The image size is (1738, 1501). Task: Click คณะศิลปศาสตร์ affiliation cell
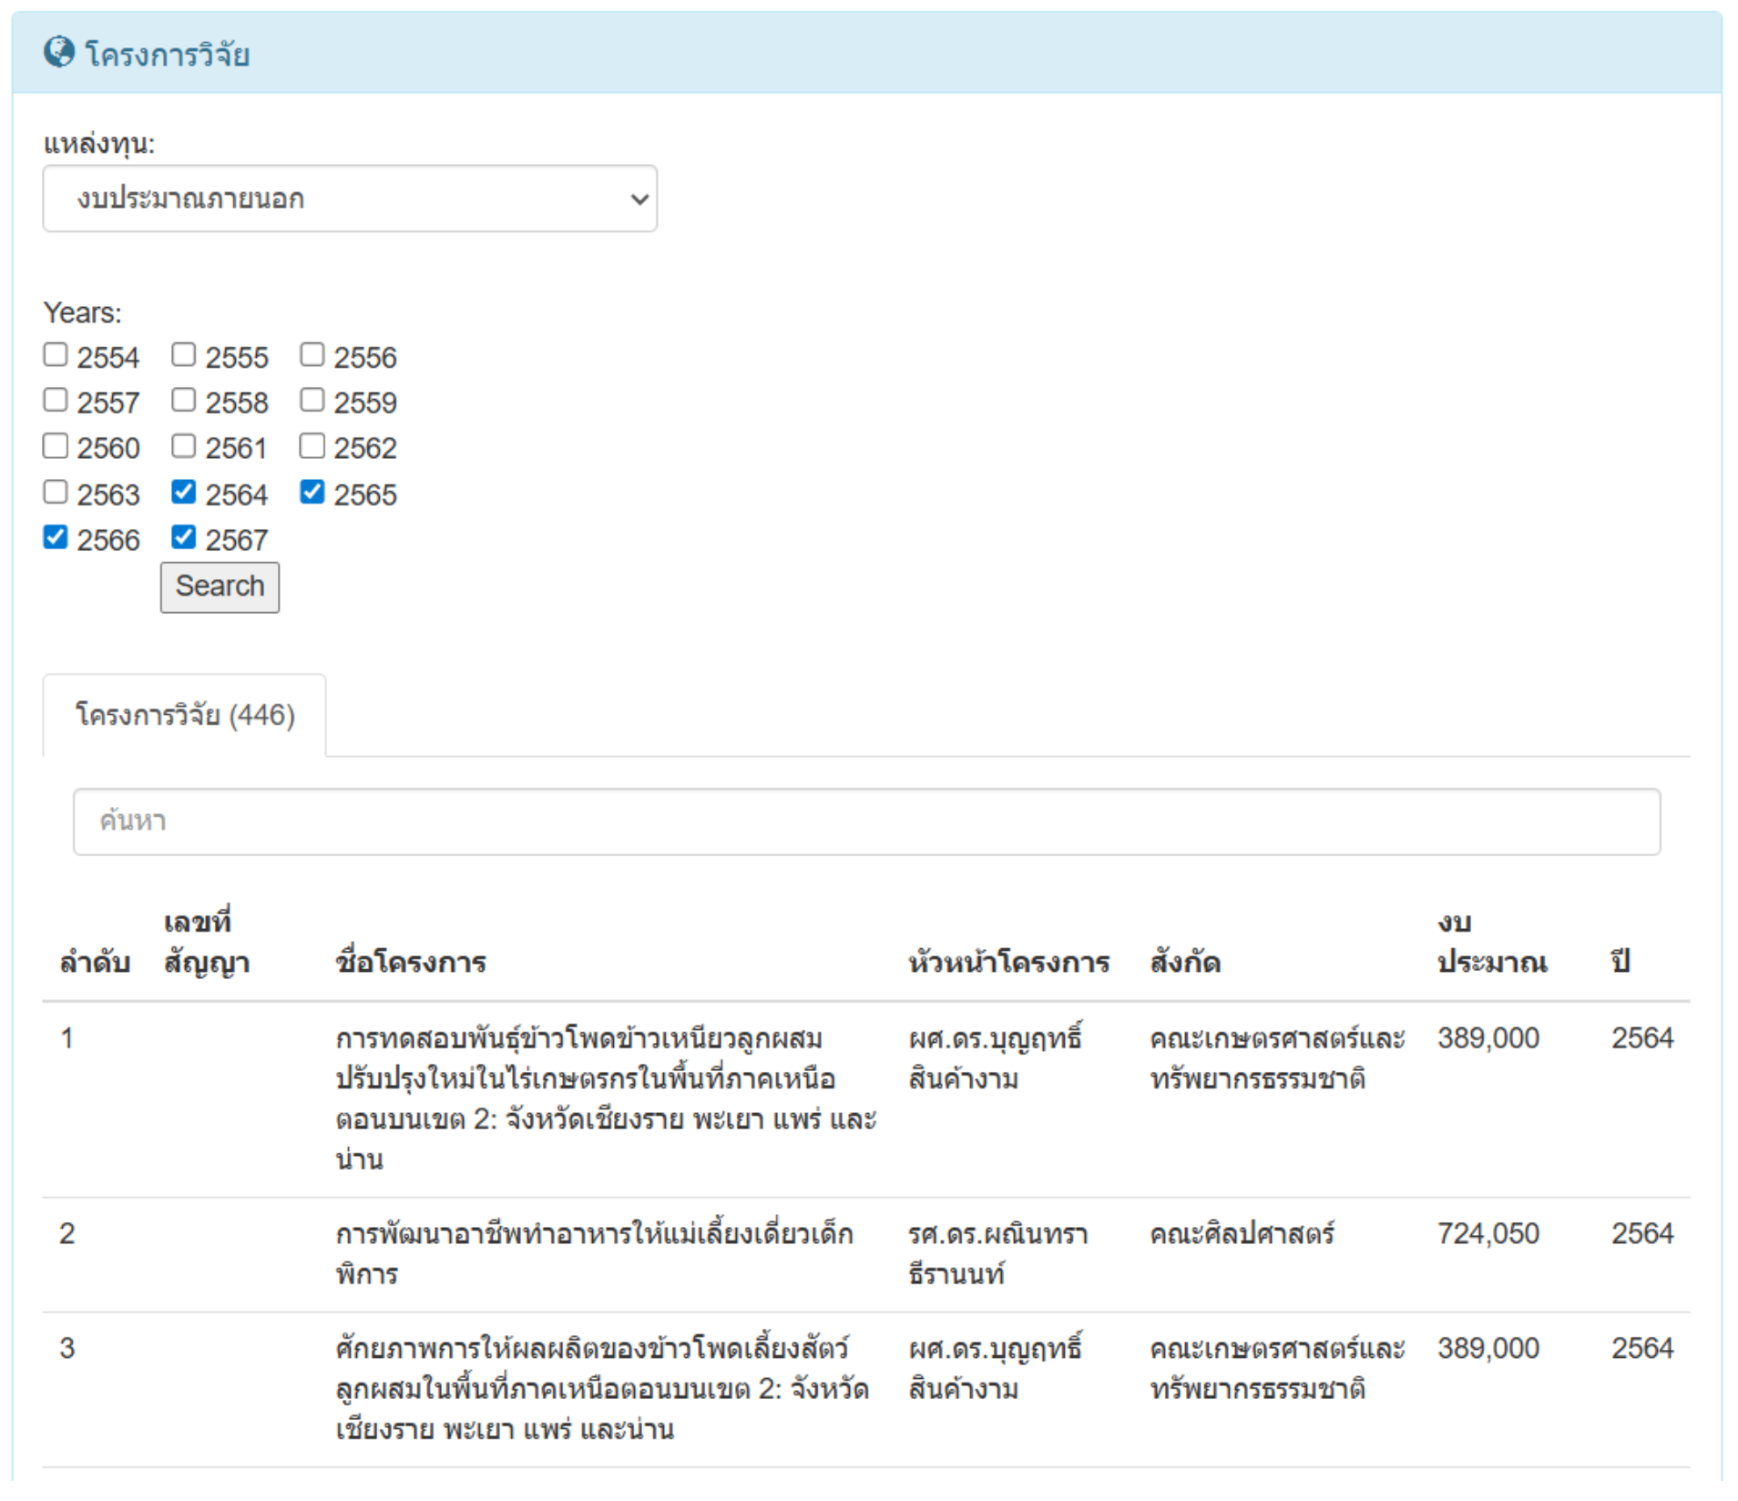tap(1242, 1234)
